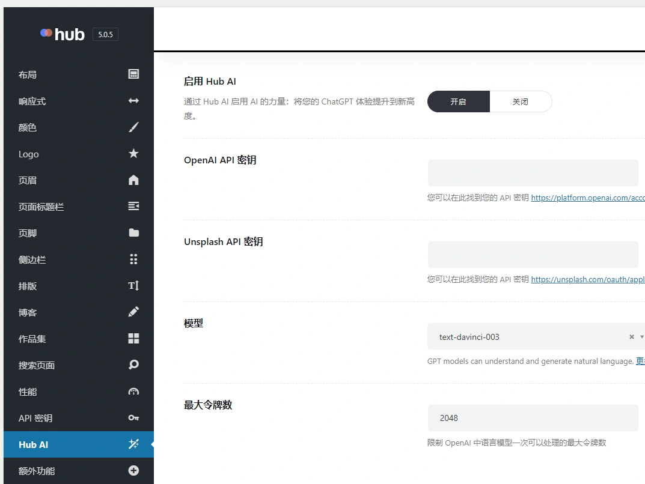Open the API 密钥 key icon
The width and height of the screenshot is (645, 484).
pos(133,418)
